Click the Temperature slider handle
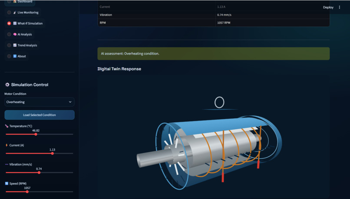This screenshot has width=350, height=199. click(36, 134)
